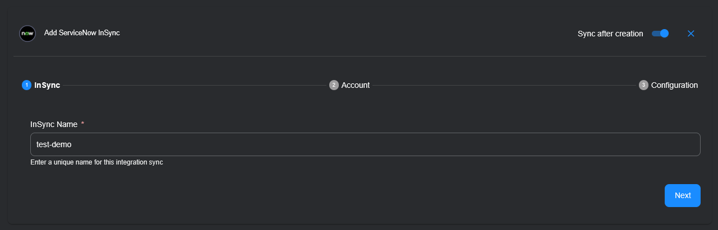This screenshot has width=718, height=230.
Task: Click the unique name helper text
Action: point(96,162)
